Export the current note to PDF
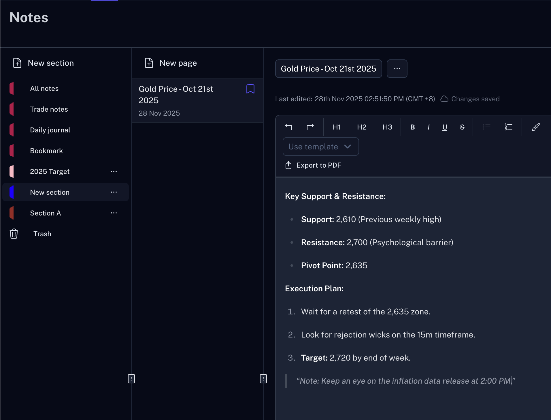Viewport: 551px width, 420px height. click(313, 165)
